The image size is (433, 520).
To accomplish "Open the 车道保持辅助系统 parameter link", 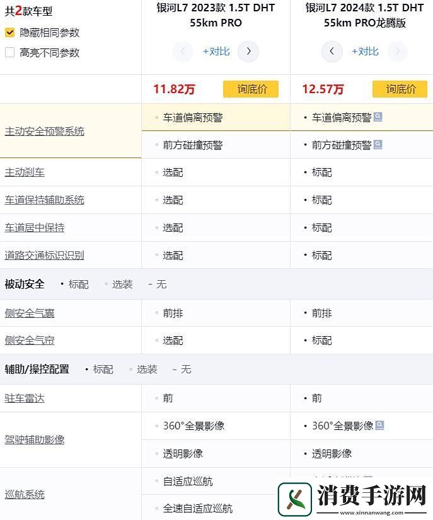I will (45, 200).
